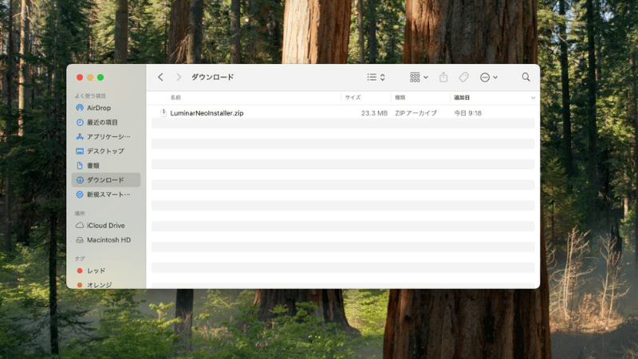Viewport: 638px width, 359px height.
Task: Select the LuminarNeoInstaller.zip file
Action: click(x=207, y=113)
